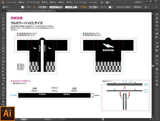This screenshot has height=121, width=160.
Task: Open the 編集(E) menu
Action: (21, 2)
